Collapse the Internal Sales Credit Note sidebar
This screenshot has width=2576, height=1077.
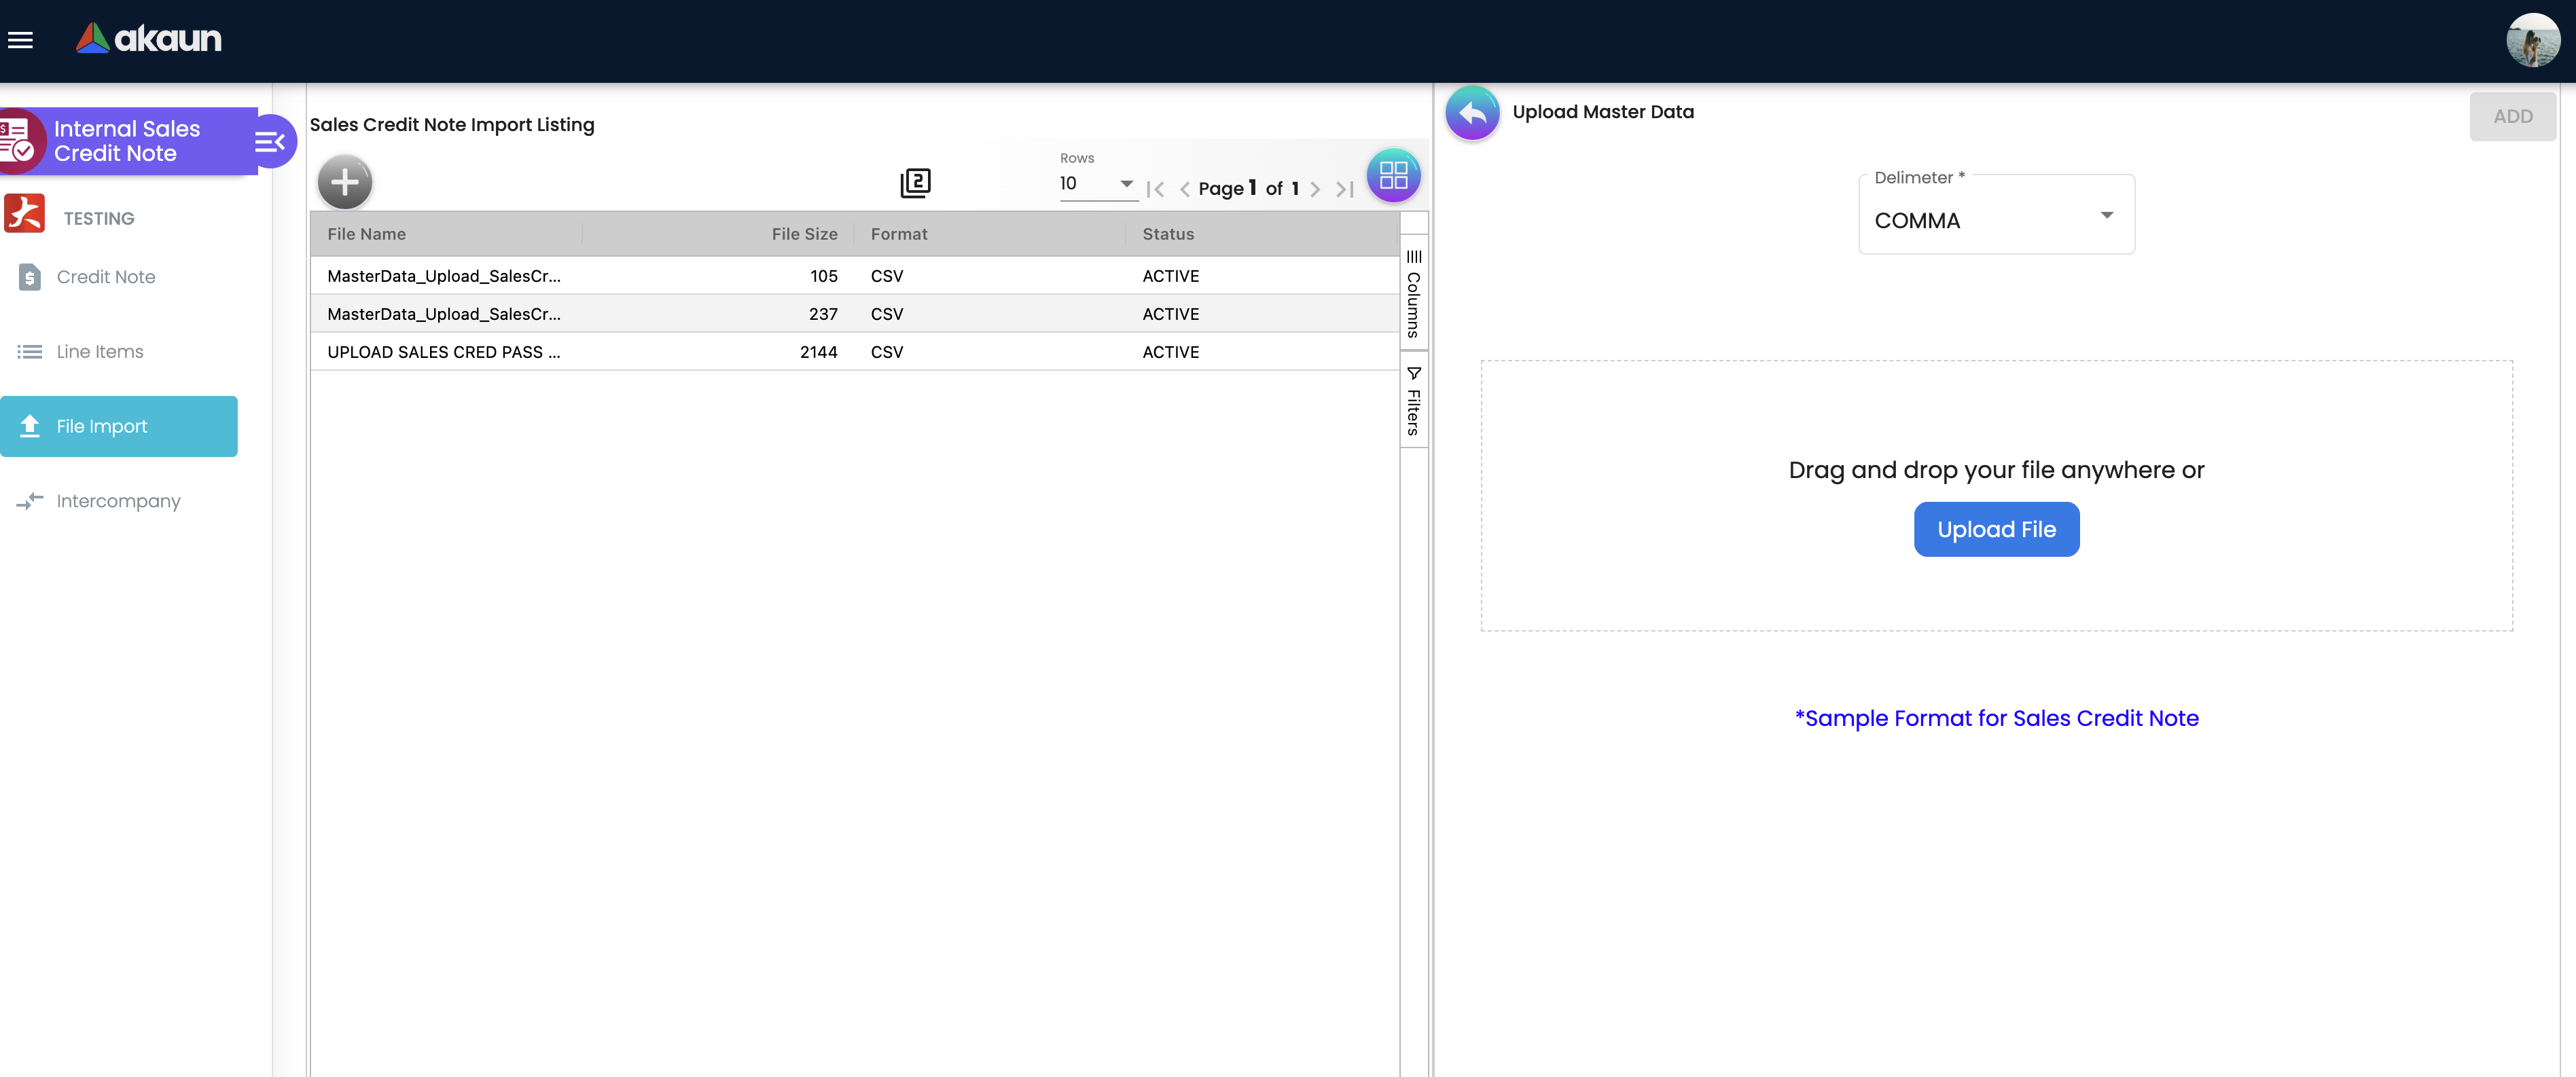pyautogui.click(x=270, y=142)
